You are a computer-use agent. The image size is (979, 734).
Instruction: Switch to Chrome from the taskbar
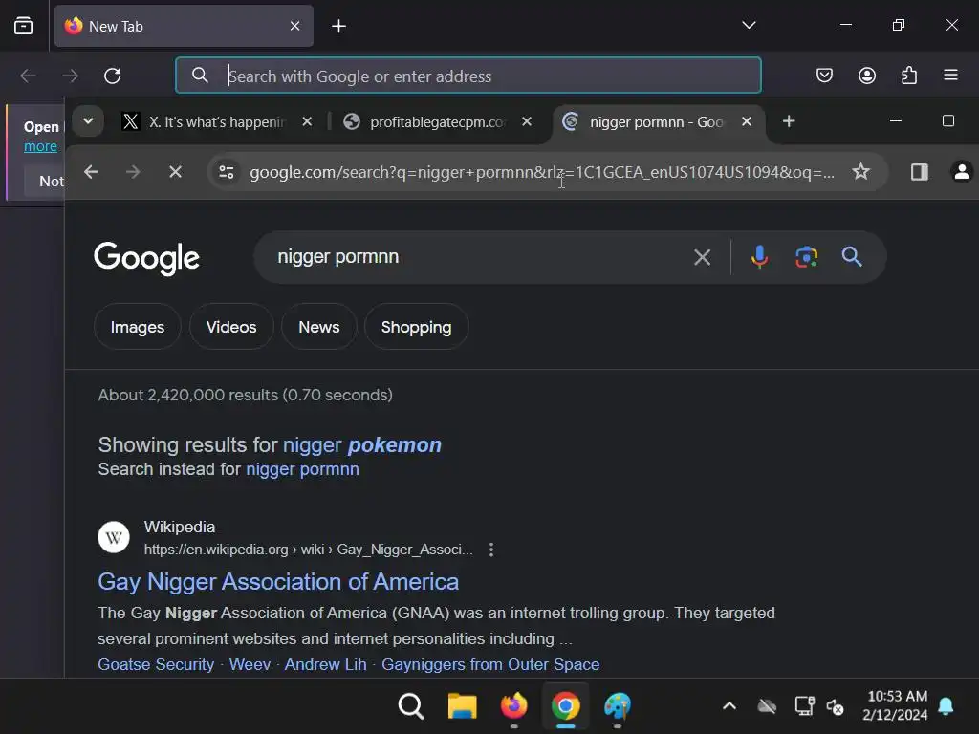[566, 706]
